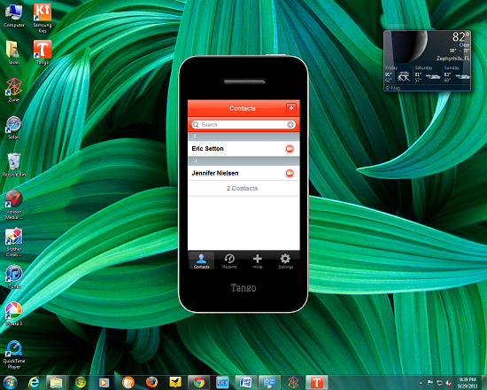
Task: Click the Samsung Kies desktop icon
Action: click(x=43, y=18)
